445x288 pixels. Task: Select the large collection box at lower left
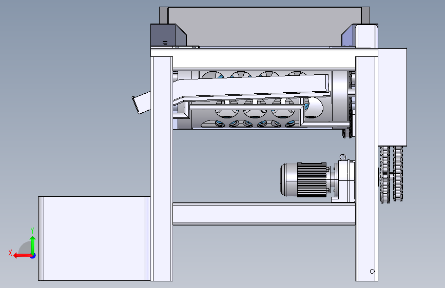point(94,238)
